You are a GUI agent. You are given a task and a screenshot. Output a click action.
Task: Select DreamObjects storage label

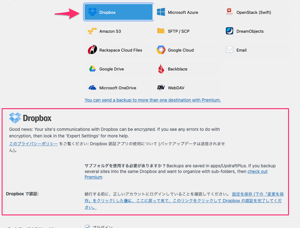click(250, 31)
